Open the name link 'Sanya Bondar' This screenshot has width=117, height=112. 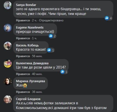point(26,5)
